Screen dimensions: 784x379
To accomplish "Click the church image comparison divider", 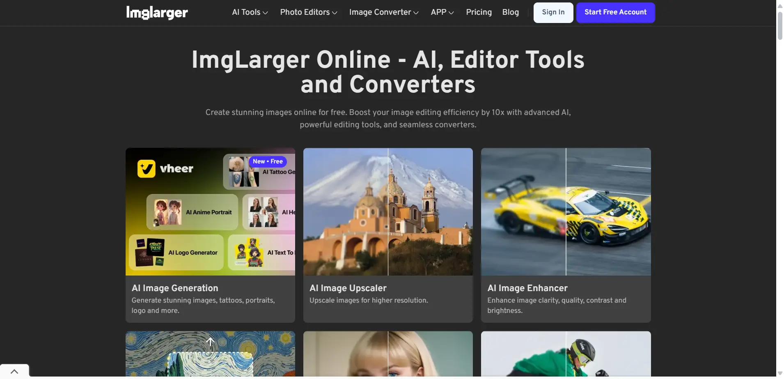I will coord(388,211).
